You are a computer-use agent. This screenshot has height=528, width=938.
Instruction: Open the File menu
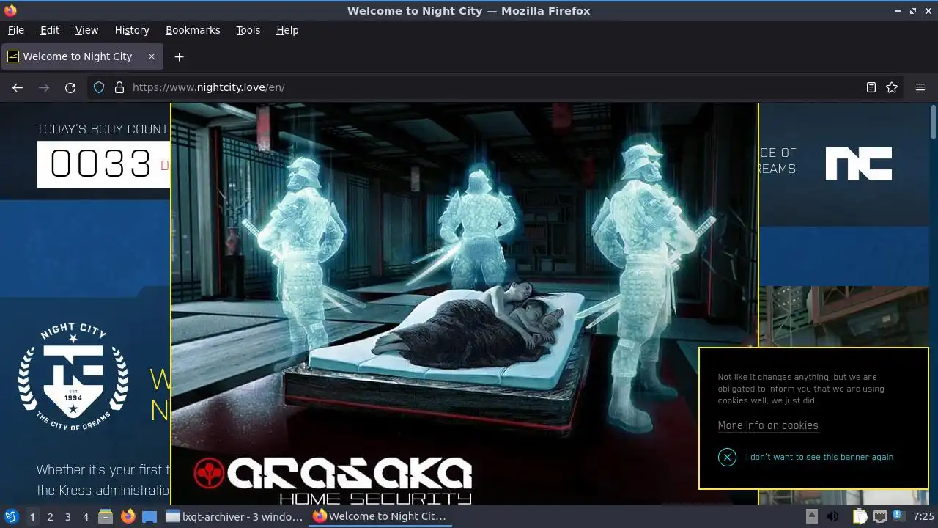point(15,30)
